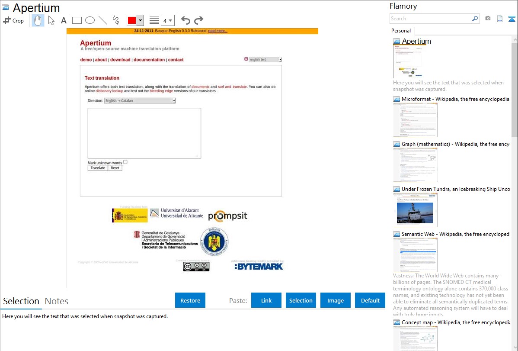Click the document page icon
Image resolution: width=518 pixels, height=351 pixels.
click(x=500, y=19)
